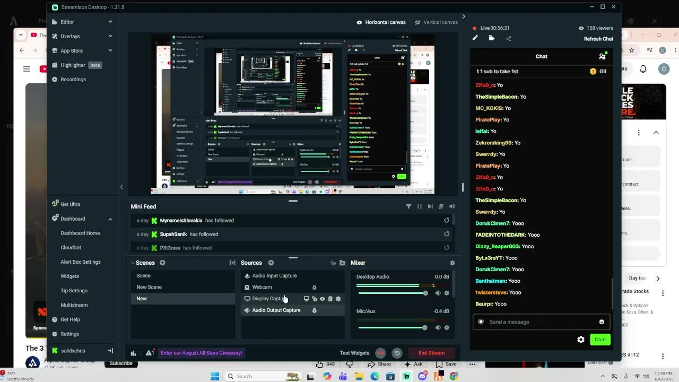Mute the Mic/Aux channel
679x382 pixels.
coord(438,327)
